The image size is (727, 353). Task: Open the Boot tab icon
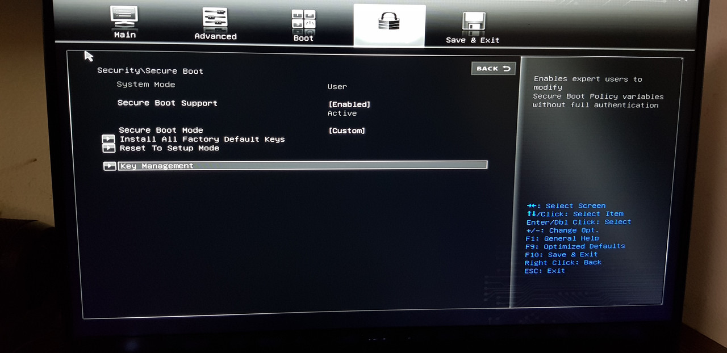coord(303,20)
